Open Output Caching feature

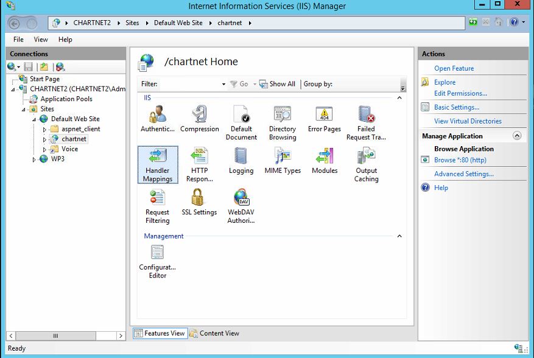(x=367, y=165)
